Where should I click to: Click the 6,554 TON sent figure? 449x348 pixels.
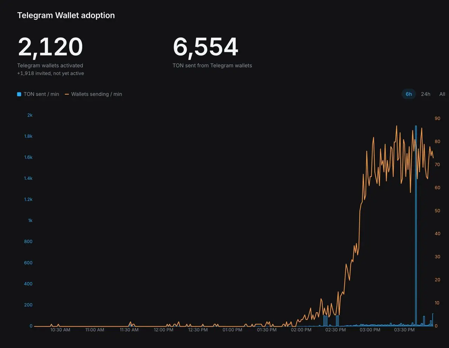[x=206, y=47]
